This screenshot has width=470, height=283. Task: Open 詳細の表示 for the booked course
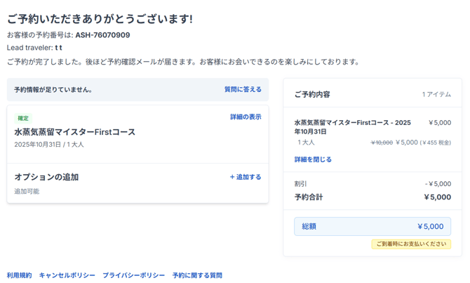(246, 117)
